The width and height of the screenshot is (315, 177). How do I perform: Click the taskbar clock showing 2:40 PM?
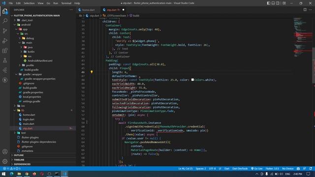[298, 174]
